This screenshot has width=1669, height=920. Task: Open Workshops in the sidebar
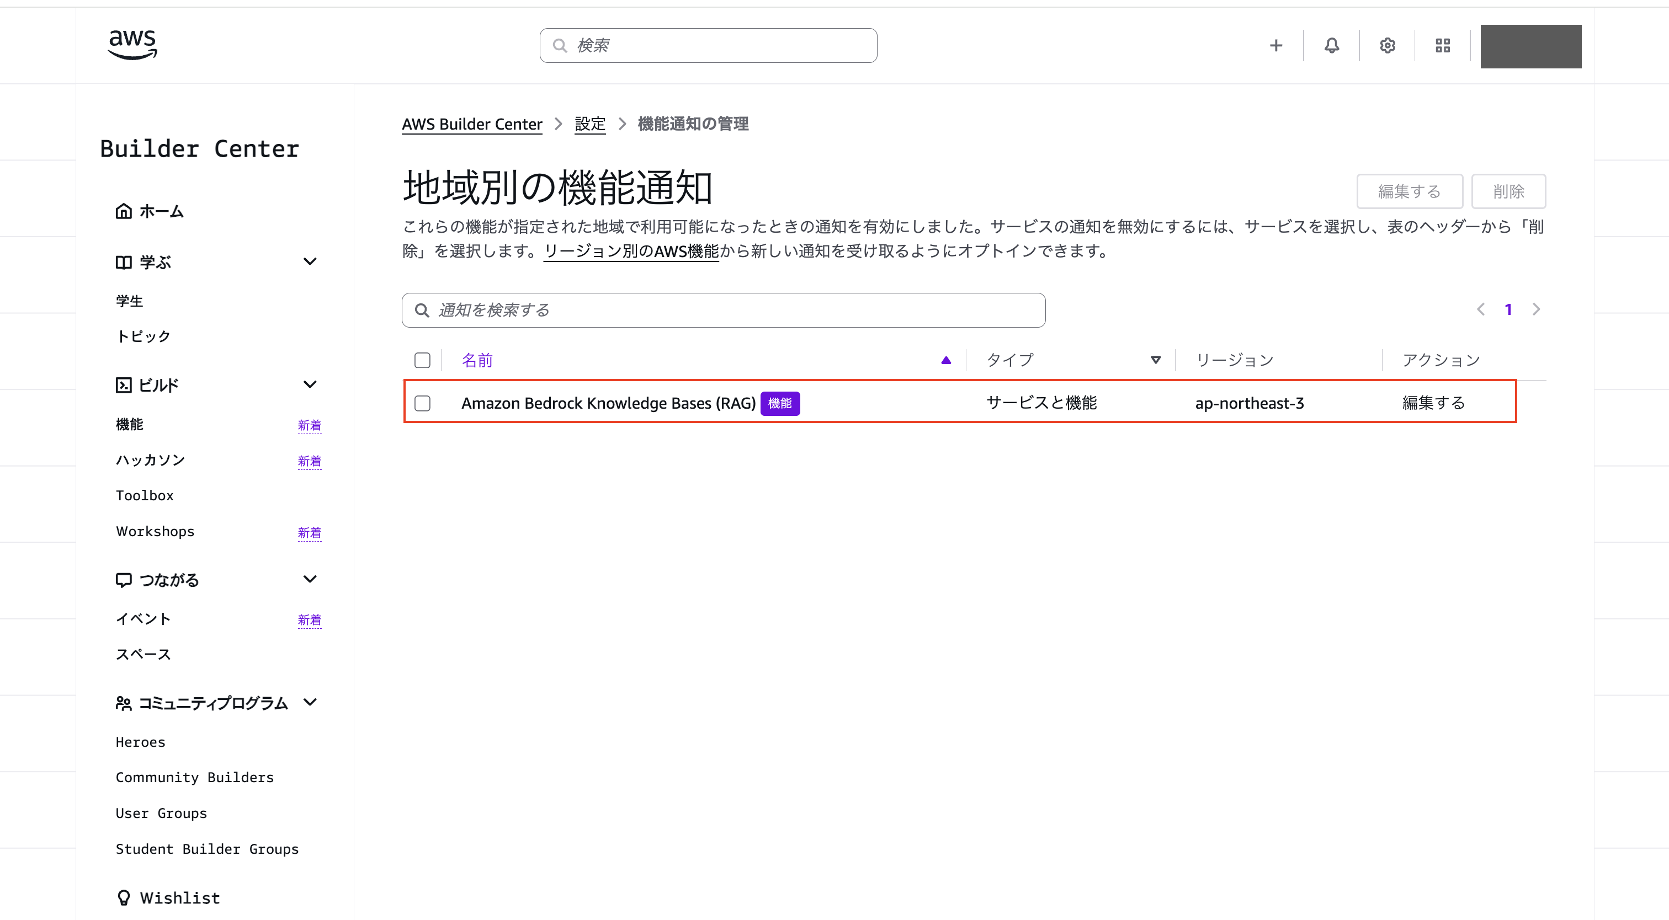156,532
